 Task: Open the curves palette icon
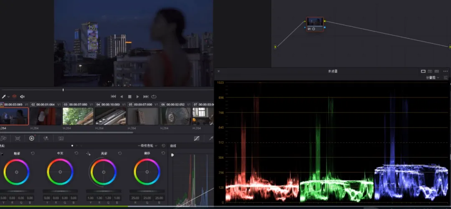tap(197, 138)
